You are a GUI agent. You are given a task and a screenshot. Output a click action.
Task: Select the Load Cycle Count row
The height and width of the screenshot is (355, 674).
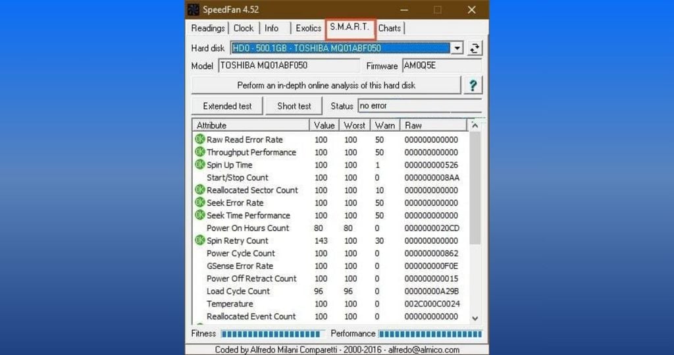pos(330,291)
